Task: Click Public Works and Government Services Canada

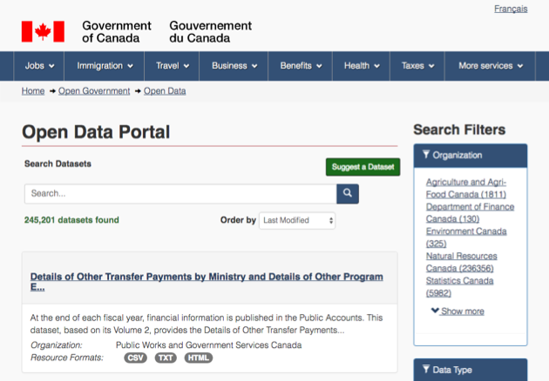Action: point(208,345)
